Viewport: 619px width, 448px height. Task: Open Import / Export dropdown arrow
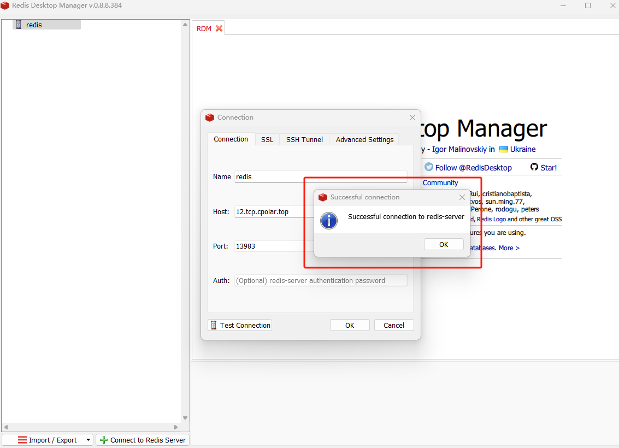pyautogui.click(x=88, y=440)
